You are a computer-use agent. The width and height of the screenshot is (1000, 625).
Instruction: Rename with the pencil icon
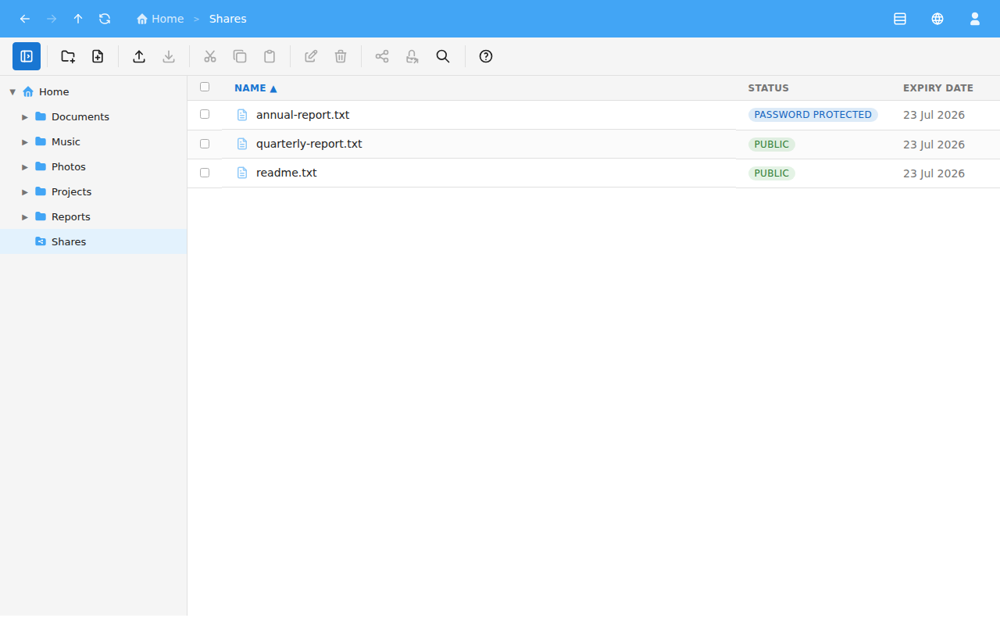tap(311, 56)
